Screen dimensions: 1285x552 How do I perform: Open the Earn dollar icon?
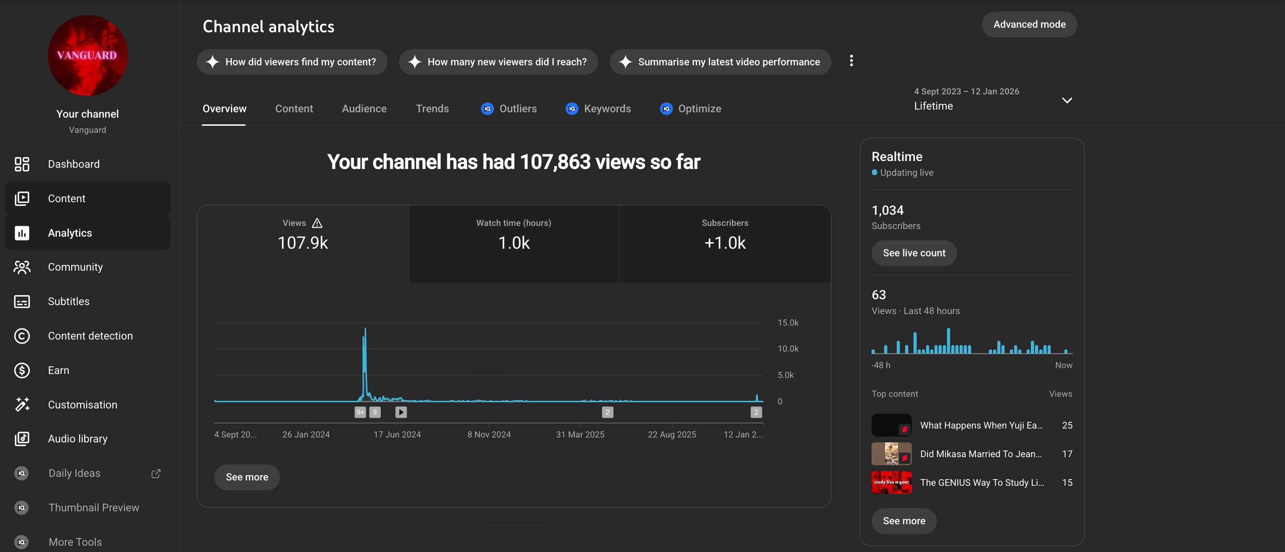(x=21, y=370)
